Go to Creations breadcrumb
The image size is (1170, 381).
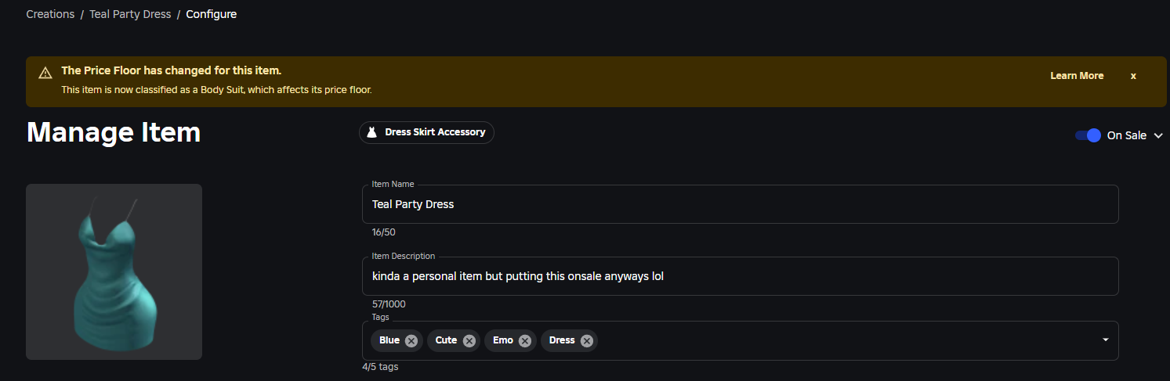50,14
